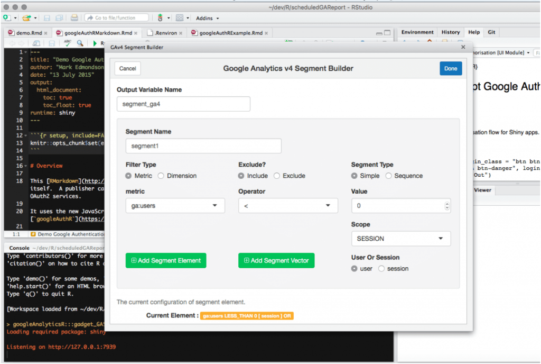The image size is (541, 364).
Task: Open the Scope SESSION dropdown
Action: click(401, 239)
